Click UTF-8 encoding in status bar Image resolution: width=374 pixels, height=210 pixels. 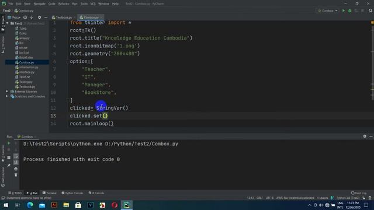tap(269, 198)
